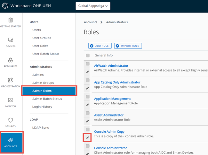Click the LDAP section heading
Viewport: 208px width, 155px height.
(x=34, y=120)
